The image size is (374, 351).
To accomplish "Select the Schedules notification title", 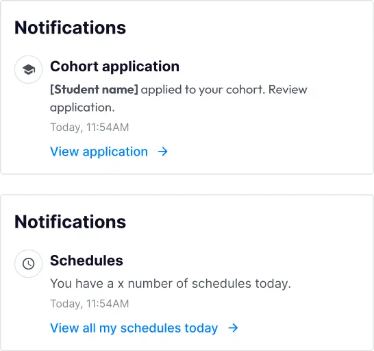I will pos(86,261).
